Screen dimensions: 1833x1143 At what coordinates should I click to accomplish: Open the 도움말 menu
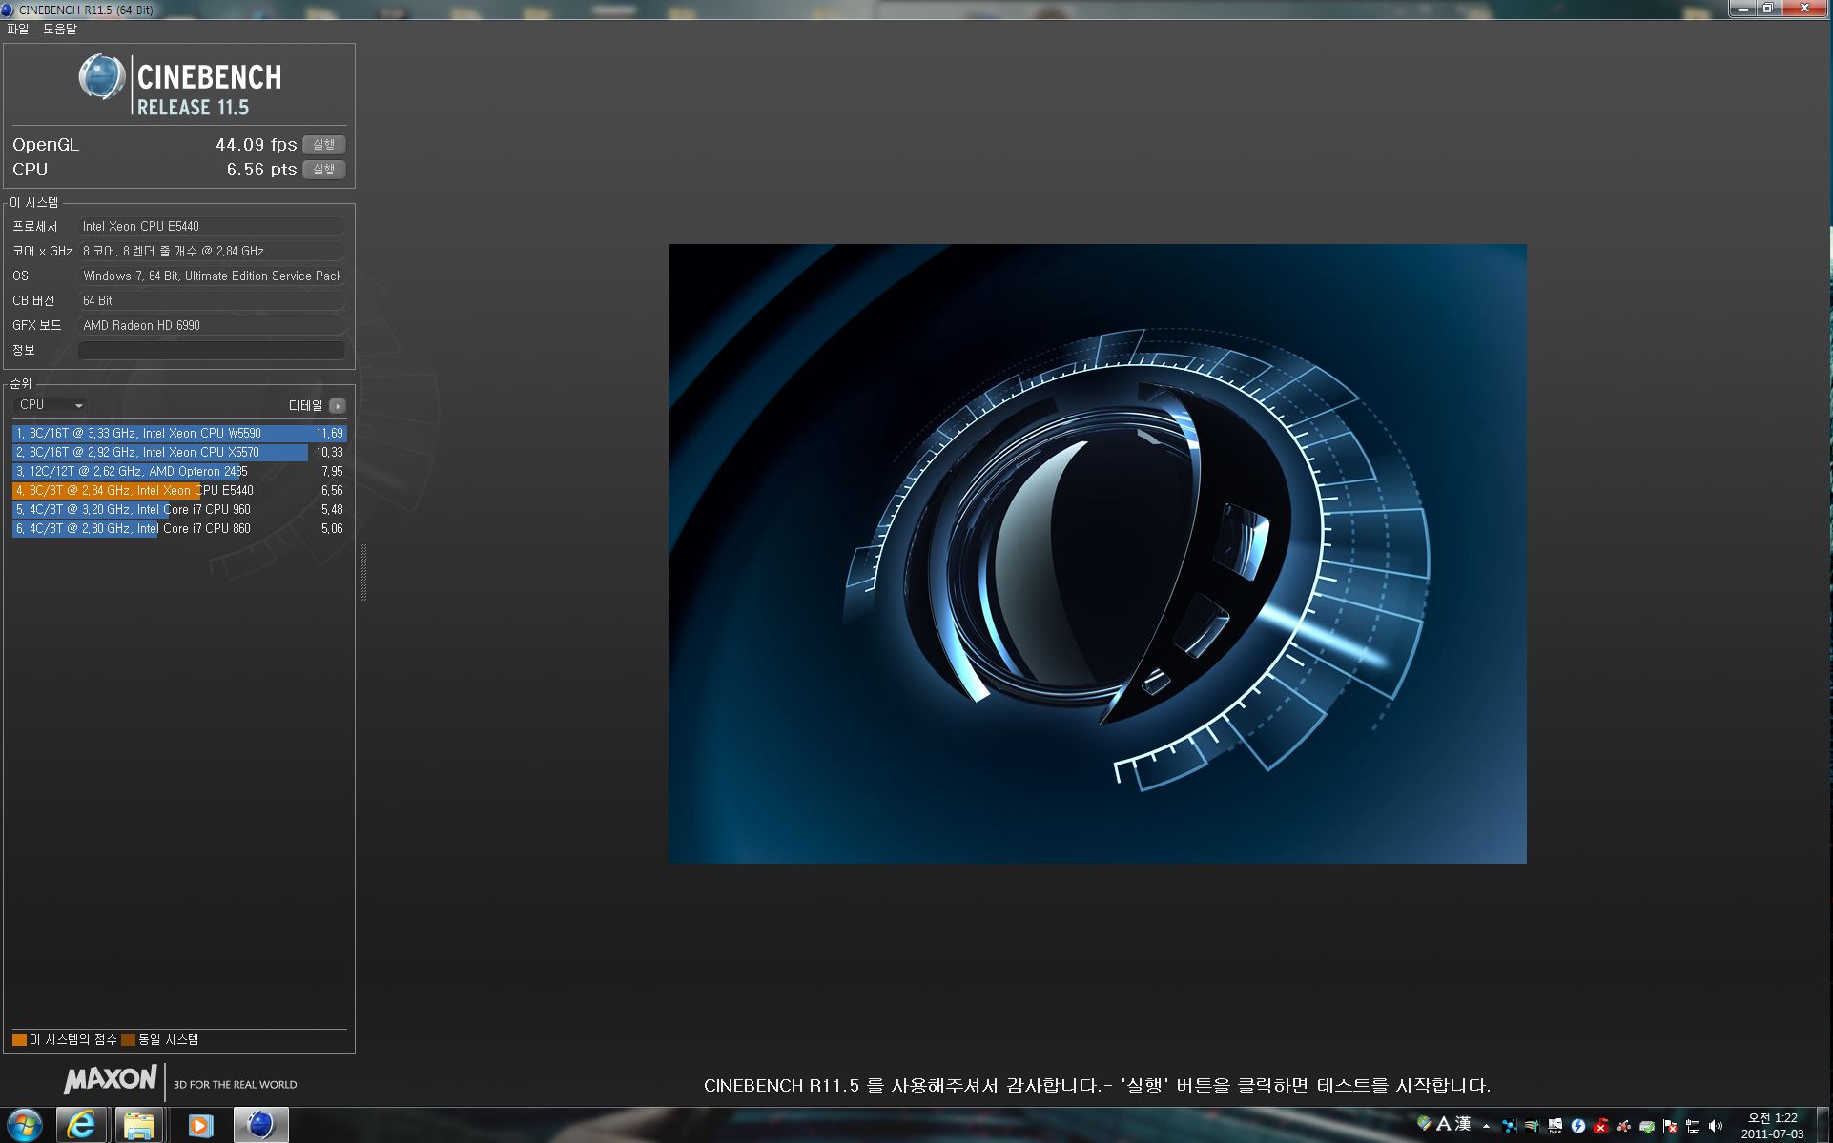point(59,30)
